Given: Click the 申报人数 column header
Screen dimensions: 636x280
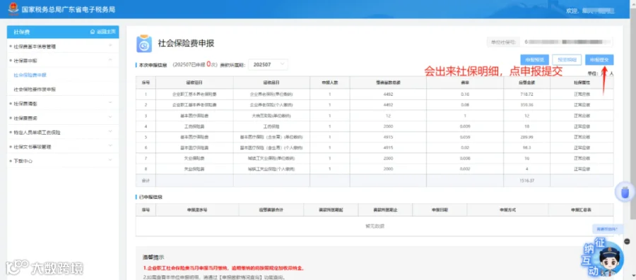Looking at the screenshot, I should [x=330, y=83].
